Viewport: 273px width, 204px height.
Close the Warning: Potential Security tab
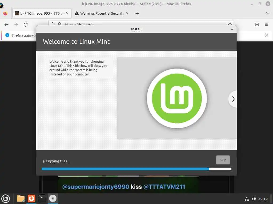click(127, 13)
